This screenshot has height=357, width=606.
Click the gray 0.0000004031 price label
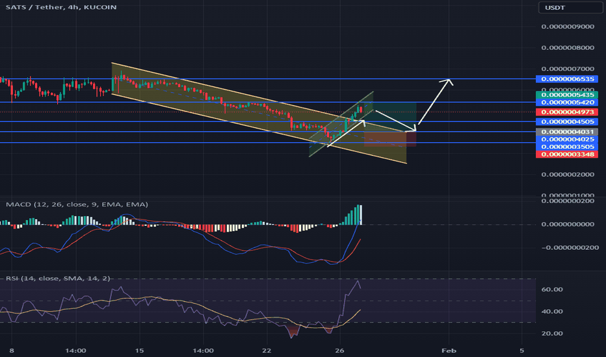tap(567, 132)
